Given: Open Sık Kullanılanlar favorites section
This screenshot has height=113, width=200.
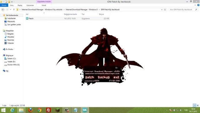Looking at the screenshot, I should [12, 15].
